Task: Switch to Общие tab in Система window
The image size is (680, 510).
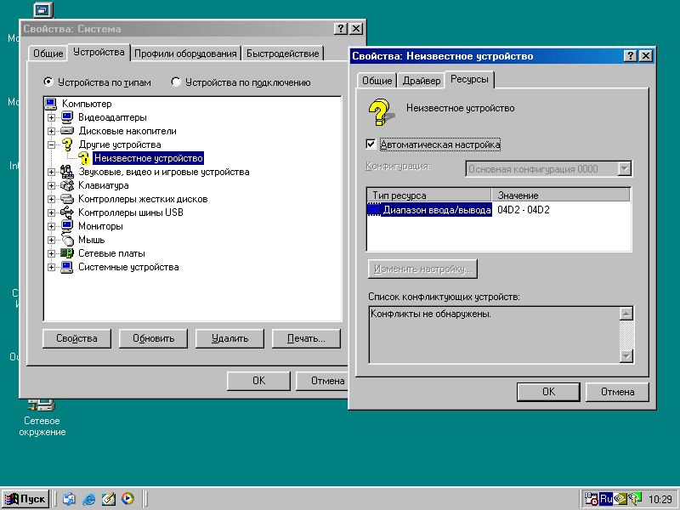Action: [48, 54]
